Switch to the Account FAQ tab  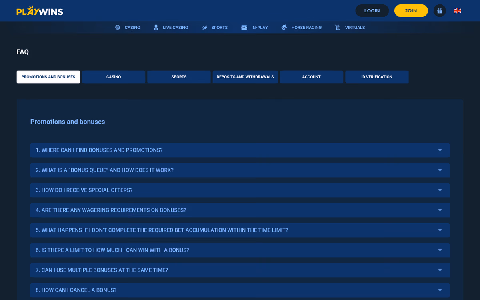click(312, 77)
